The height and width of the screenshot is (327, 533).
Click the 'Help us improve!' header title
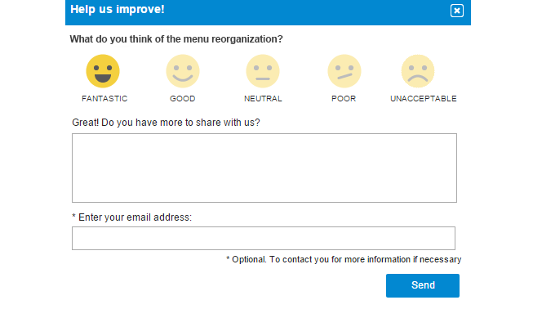117,10
